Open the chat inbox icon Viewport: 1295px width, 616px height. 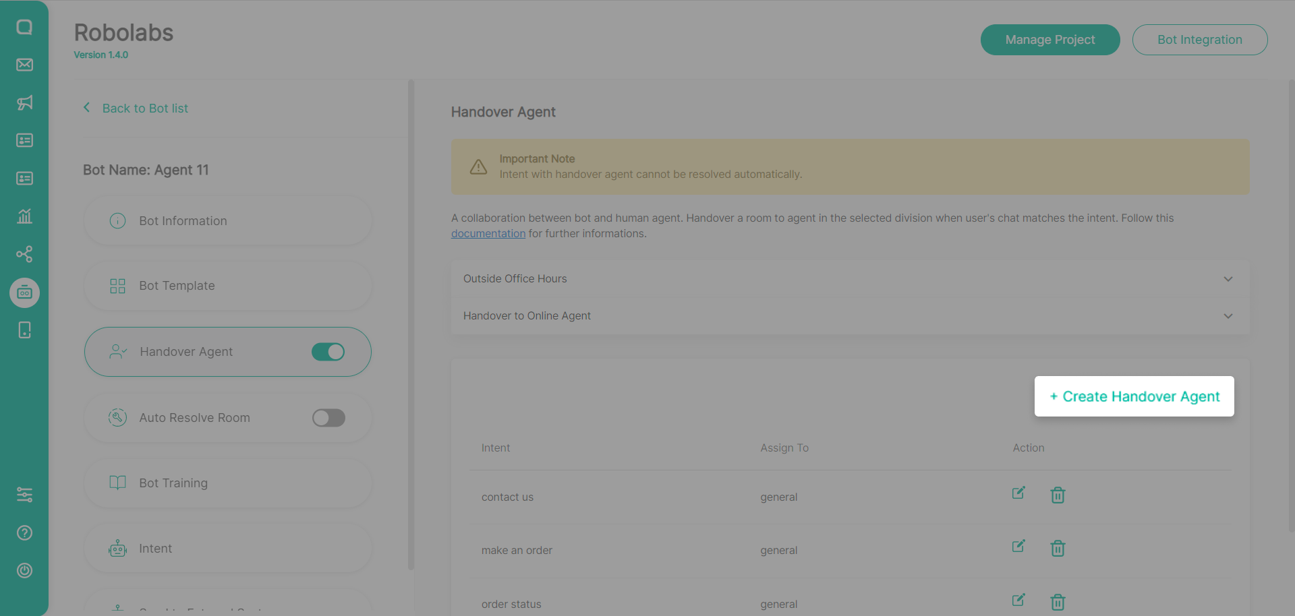(x=25, y=27)
